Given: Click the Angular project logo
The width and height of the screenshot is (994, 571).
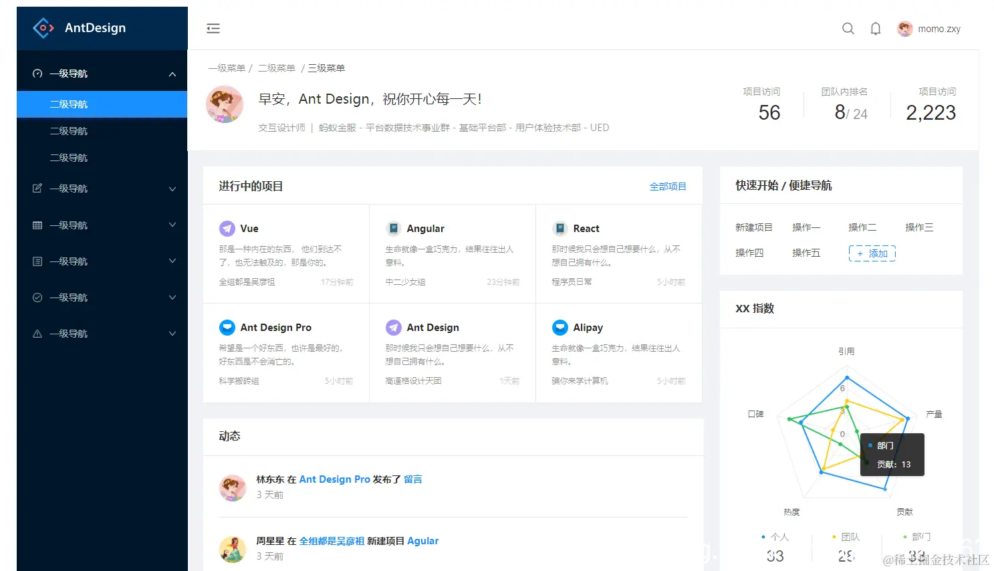Looking at the screenshot, I should point(393,228).
